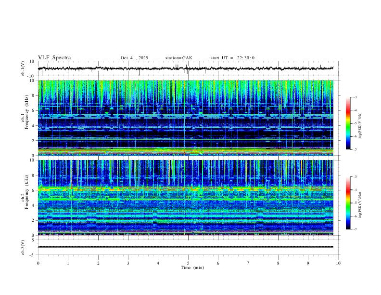This screenshot has height=295, width=381.
Task: Click the "ch.1(V)" waveform axis label
Action: pyautogui.click(x=23, y=68)
